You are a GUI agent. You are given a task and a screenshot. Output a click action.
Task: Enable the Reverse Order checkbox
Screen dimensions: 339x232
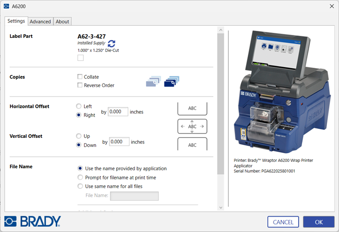[80, 86]
